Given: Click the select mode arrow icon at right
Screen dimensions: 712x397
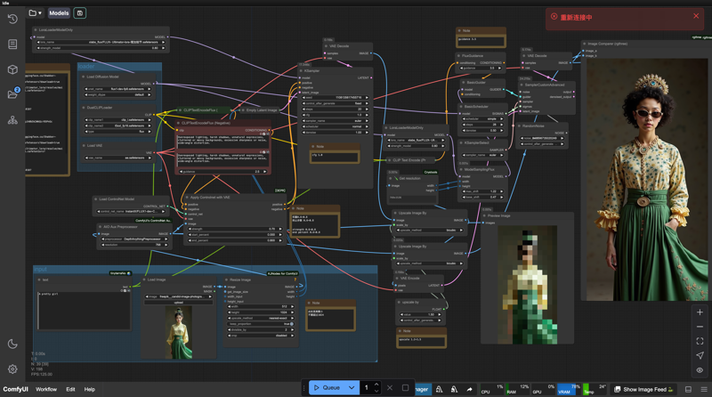Looking at the screenshot, I should coord(700,356).
